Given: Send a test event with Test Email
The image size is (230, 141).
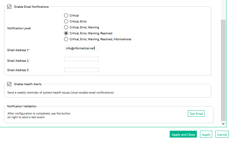Looking at the screenshot, I should pos(196,114).
